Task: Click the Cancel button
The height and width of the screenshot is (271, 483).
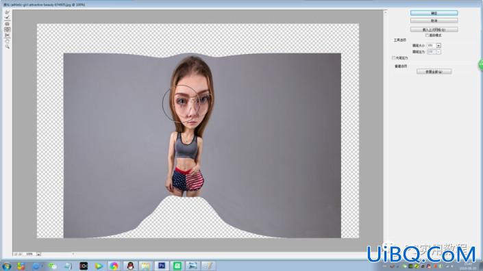Action: coord(434,21)
